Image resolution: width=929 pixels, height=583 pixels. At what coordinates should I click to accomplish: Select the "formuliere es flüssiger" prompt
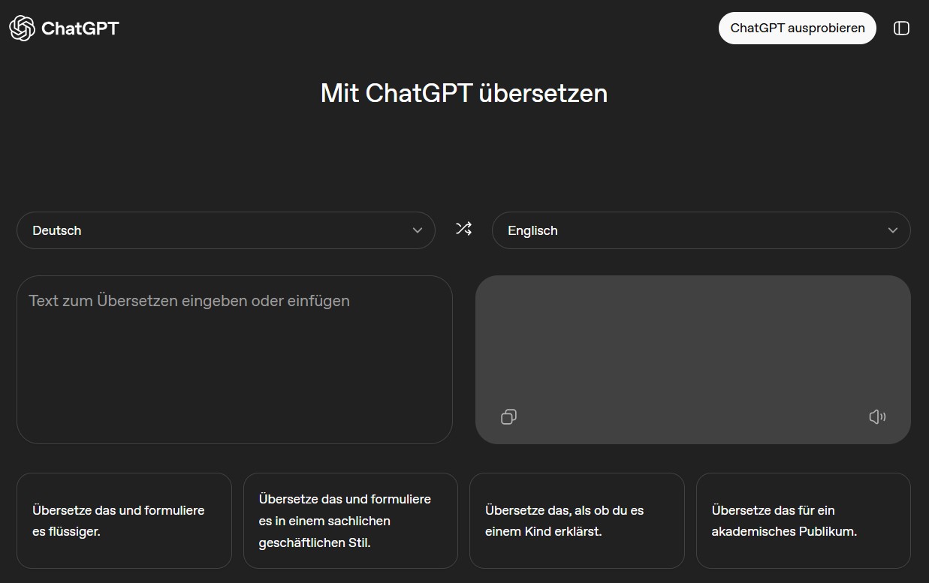[x=124, y=520]
